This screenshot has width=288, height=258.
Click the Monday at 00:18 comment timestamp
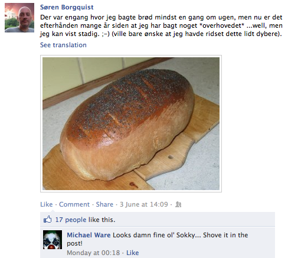[x=93, y=253]
